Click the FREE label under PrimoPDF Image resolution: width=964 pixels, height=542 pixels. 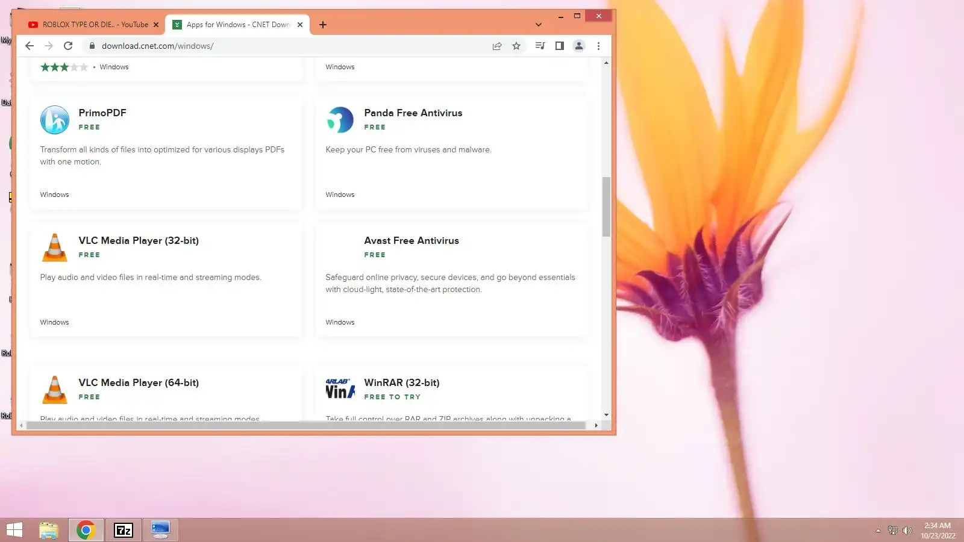tap(89, 127)
